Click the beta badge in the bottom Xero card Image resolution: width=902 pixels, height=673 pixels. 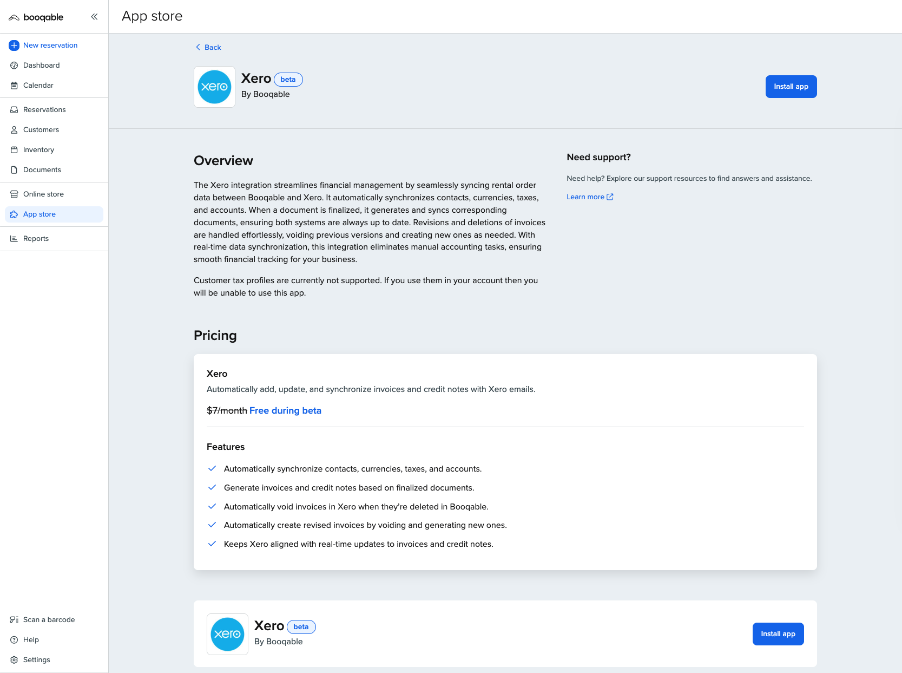(301, 627)
